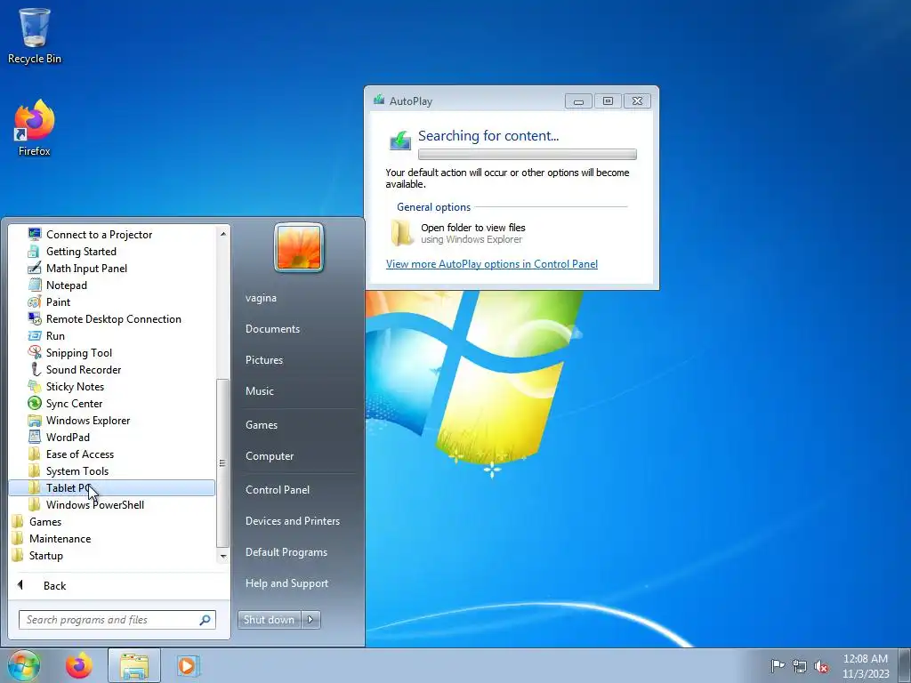Click the Action Center flag tray icon

[x=778, y=666]
